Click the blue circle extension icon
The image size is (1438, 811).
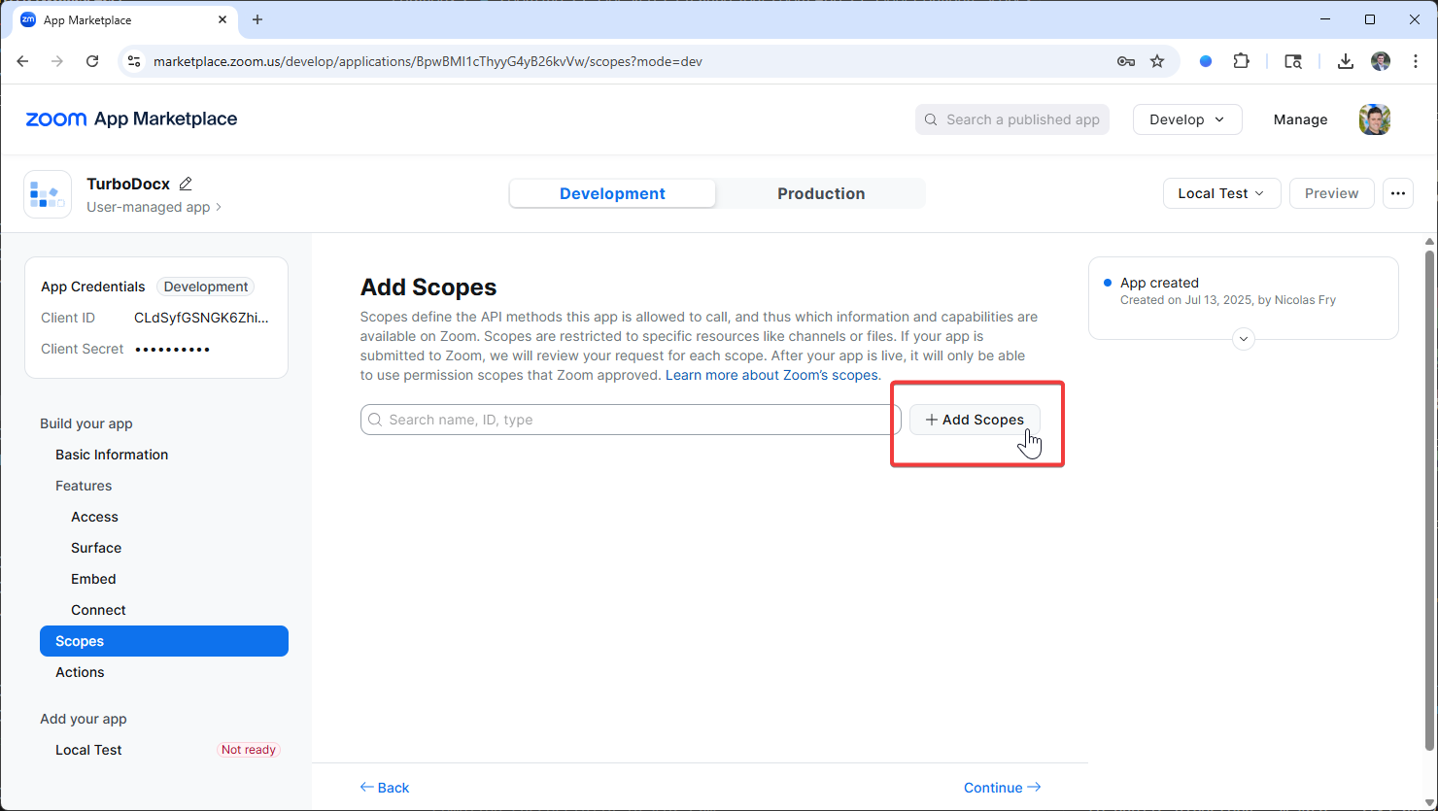click(x=1206, y=61)
